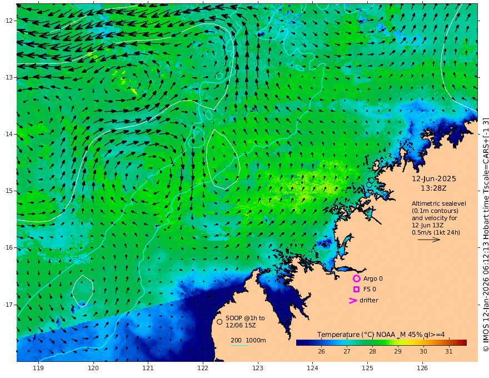Click the small white closed contour near 120E 17S
Image resolution: width=489 pixels, height=378 pixels.
point(83,291)
